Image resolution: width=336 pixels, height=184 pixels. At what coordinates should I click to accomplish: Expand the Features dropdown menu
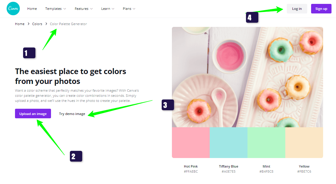coord(84,9)
